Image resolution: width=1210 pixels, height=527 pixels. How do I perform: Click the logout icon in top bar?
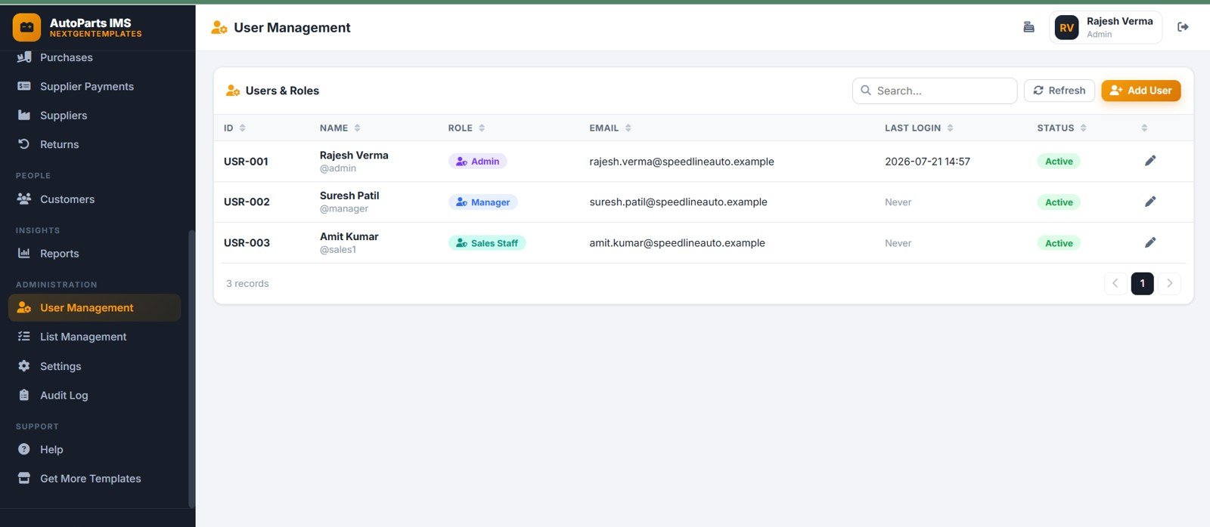point(1184,27)
